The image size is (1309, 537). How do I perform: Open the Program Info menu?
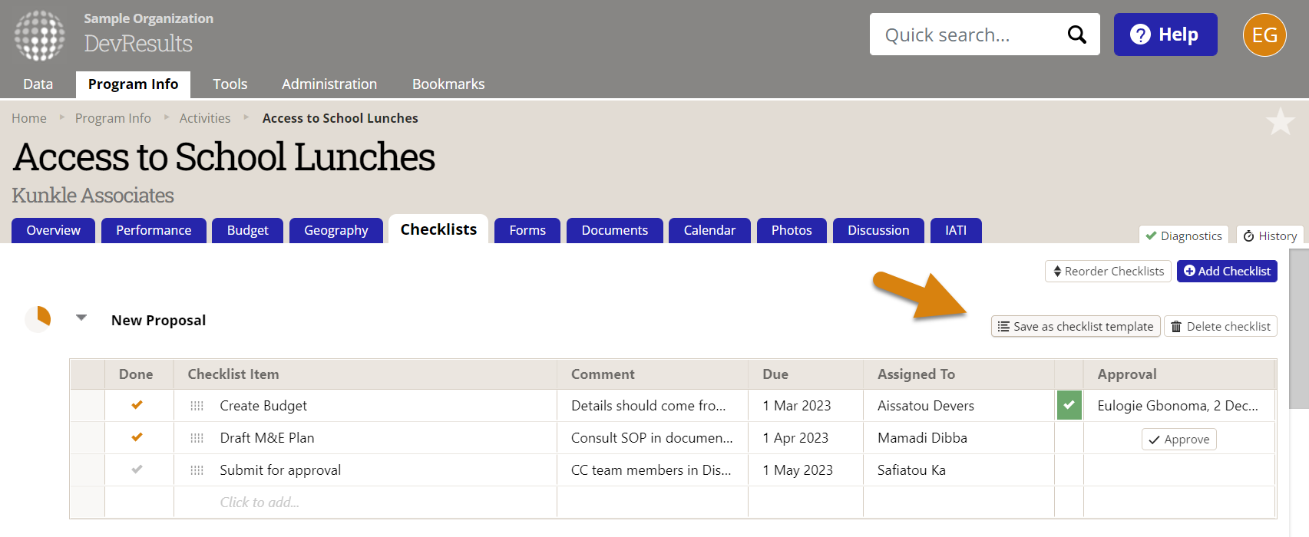[x=133, y=84]
